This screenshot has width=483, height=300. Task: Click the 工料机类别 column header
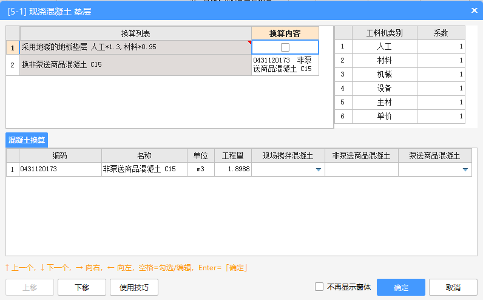[x=385, y=33]
